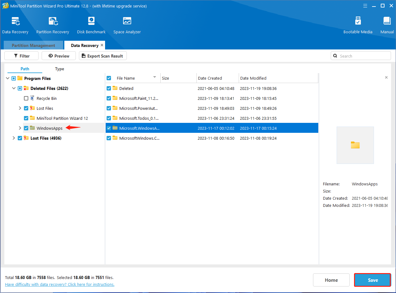Select the Data Recovery tab
This screenshot has width=396, height=293.
click(x=85, y=45)
